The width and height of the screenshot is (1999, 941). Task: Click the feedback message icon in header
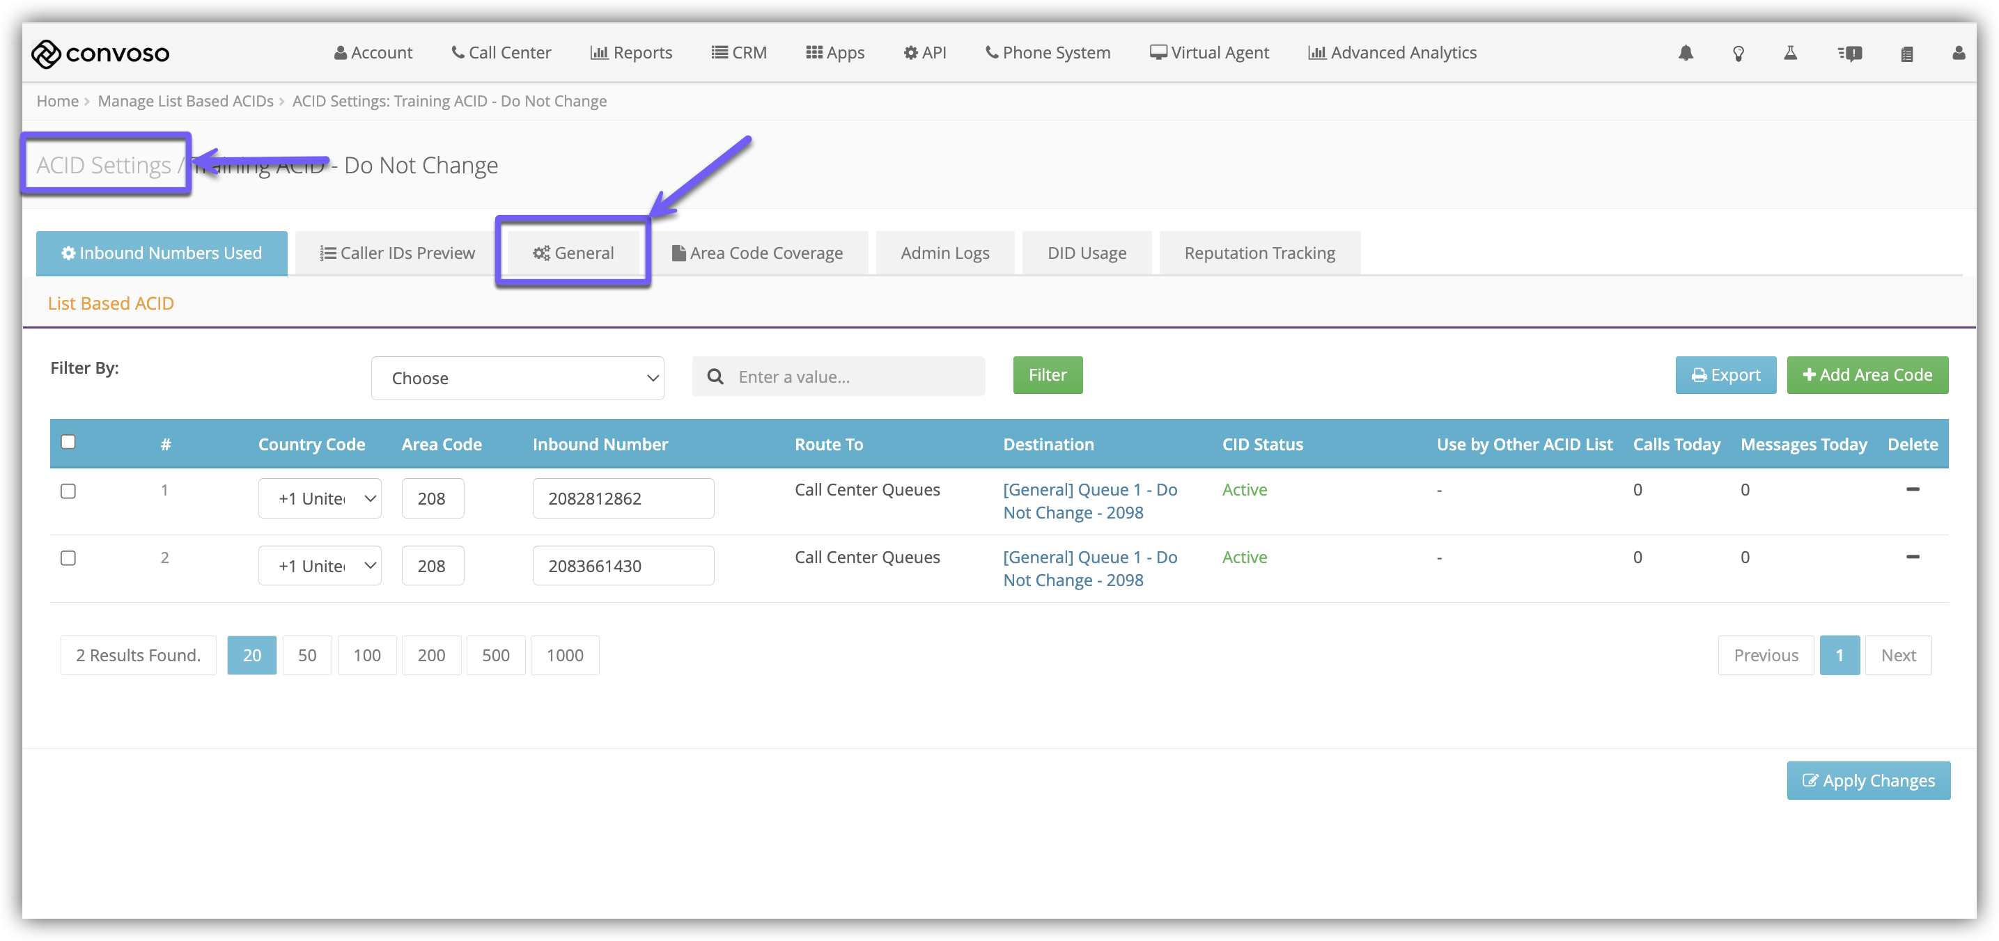[x=1849, y=53]
